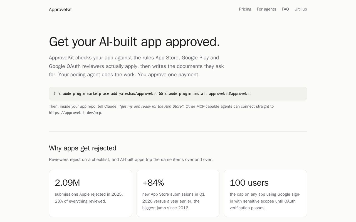The height and width of the screenshot is (222, 356).
Task: Select the claude plugin install command text
Action: [155, 94]
